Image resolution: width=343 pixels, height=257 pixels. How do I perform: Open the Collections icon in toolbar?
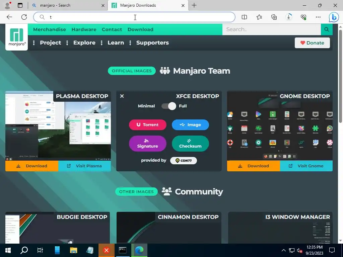pos(274,17)
